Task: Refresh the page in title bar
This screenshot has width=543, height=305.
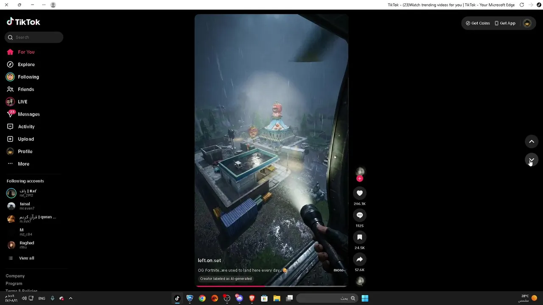Action: point(522,5)
